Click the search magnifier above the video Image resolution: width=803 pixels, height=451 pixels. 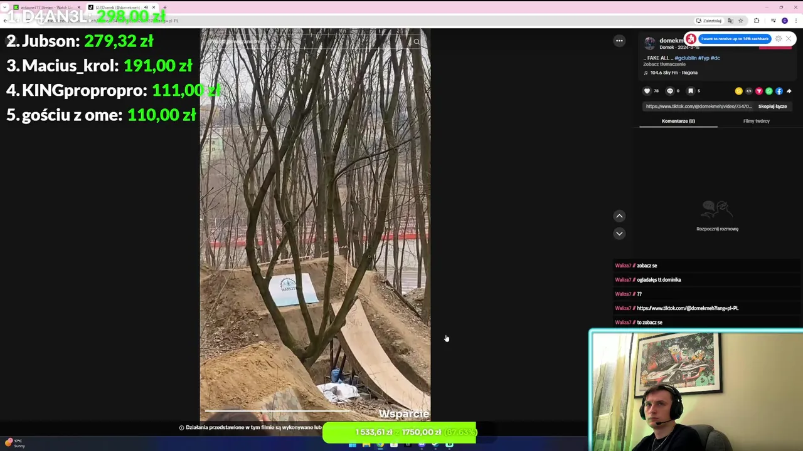[417, 42]
